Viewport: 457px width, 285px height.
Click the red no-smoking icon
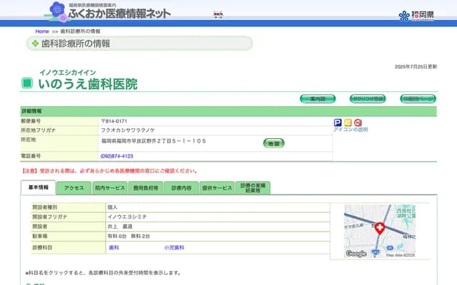click(x=358, y=123)
